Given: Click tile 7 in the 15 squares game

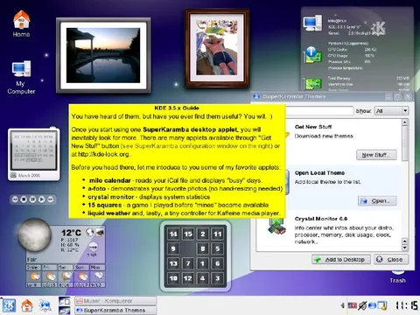Looking at the screenshot, I should (188, 263).
